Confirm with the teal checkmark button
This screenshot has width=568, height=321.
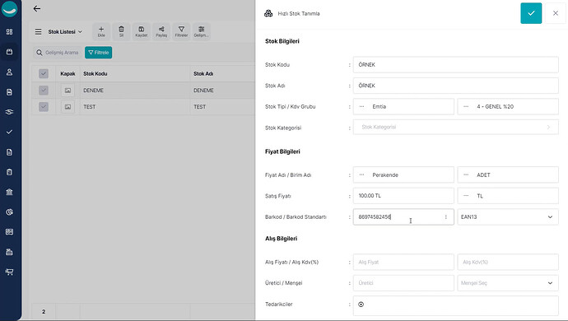(531, 13)
